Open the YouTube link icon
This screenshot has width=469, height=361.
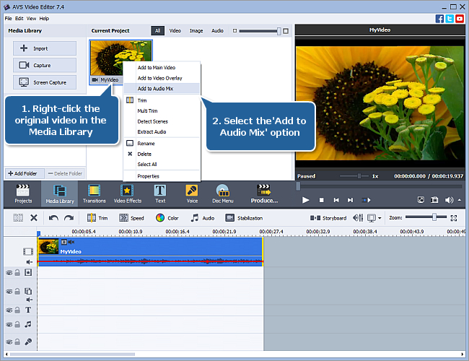460,19
